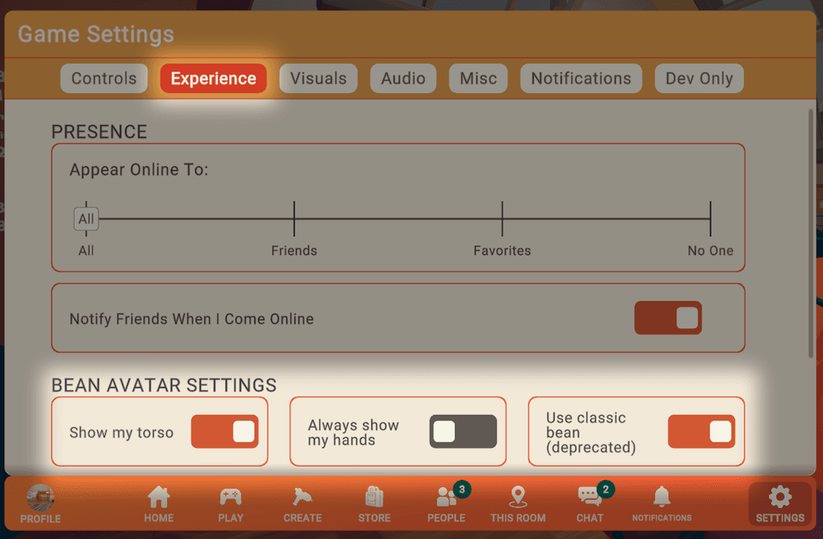Open the Audio settings tab

[403, 79]
